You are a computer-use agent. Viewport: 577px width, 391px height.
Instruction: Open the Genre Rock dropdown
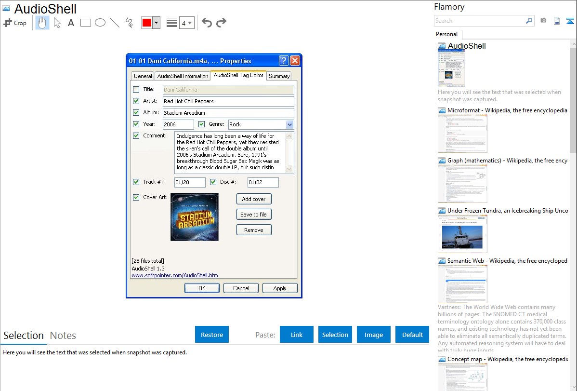point(289,124)
